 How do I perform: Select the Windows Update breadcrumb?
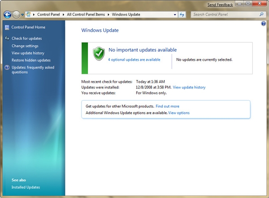coord(126,15)
